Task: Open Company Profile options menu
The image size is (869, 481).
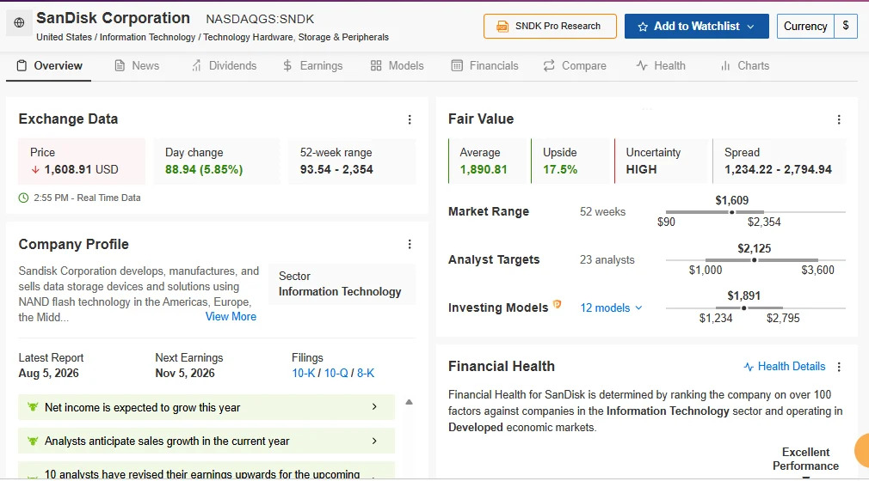Action: (410, 244)
